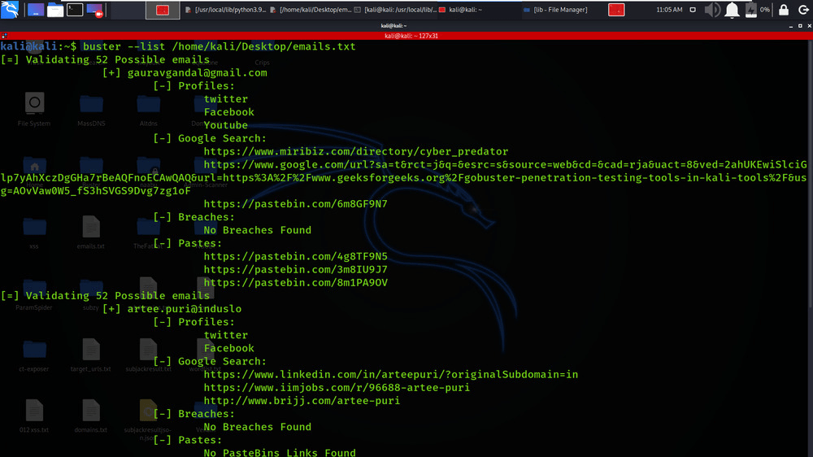Open the 11:05 AM clock calendar

(669, 10)
